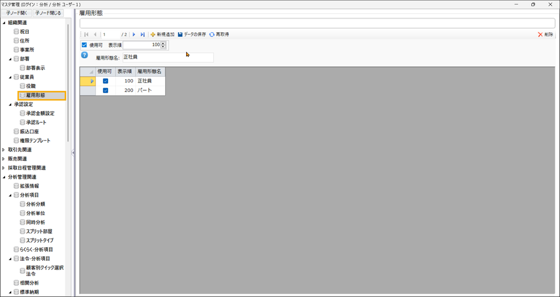This screenshot has width=560, height=297.
Task: Click the 子ノード閉じる button
Action: [48, 13]
